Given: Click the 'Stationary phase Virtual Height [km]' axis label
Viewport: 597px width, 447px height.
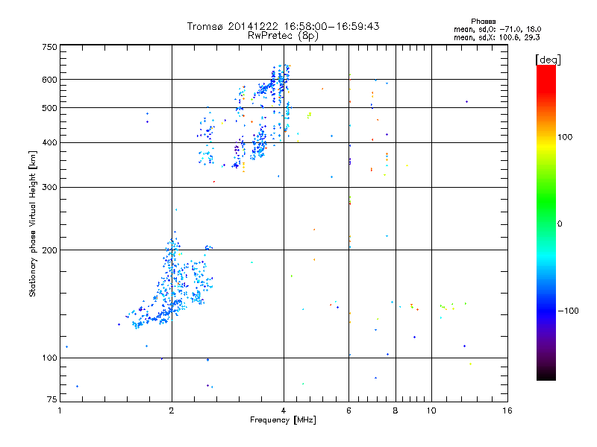Looking at the screenshot, I should click(x=32, y=223).
